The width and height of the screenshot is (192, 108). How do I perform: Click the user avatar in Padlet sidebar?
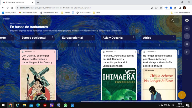pos(187,20)
